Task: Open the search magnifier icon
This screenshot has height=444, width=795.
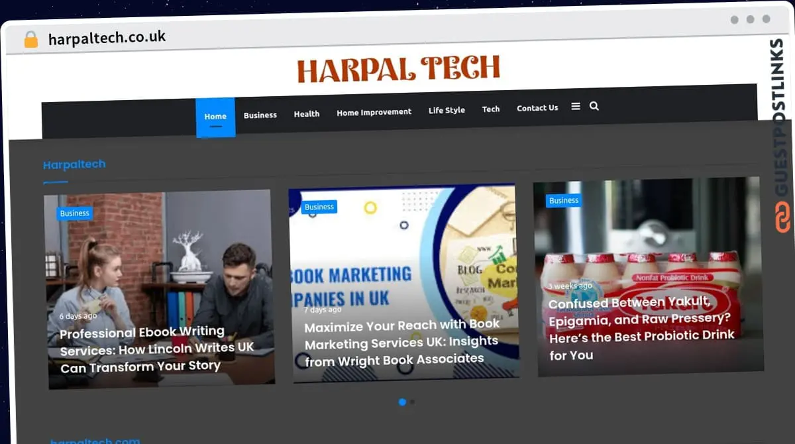Action: click(x=594, y=106)
